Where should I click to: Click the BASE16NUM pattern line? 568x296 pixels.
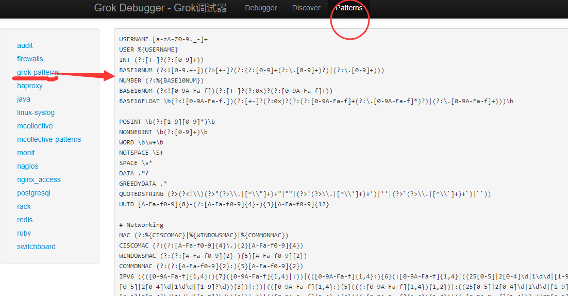click(226, 91)
